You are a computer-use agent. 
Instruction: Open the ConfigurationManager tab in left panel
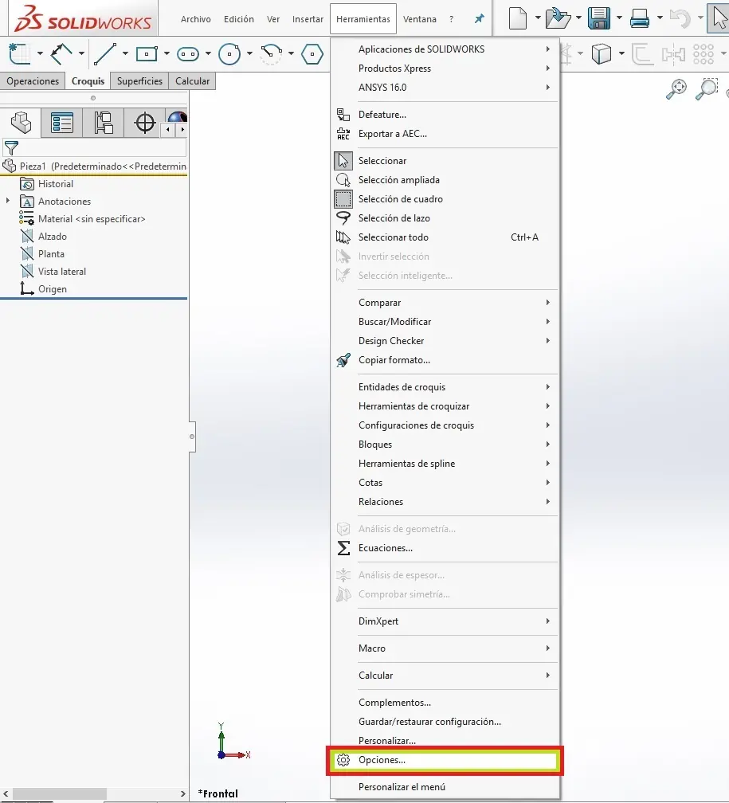point(102,123)
